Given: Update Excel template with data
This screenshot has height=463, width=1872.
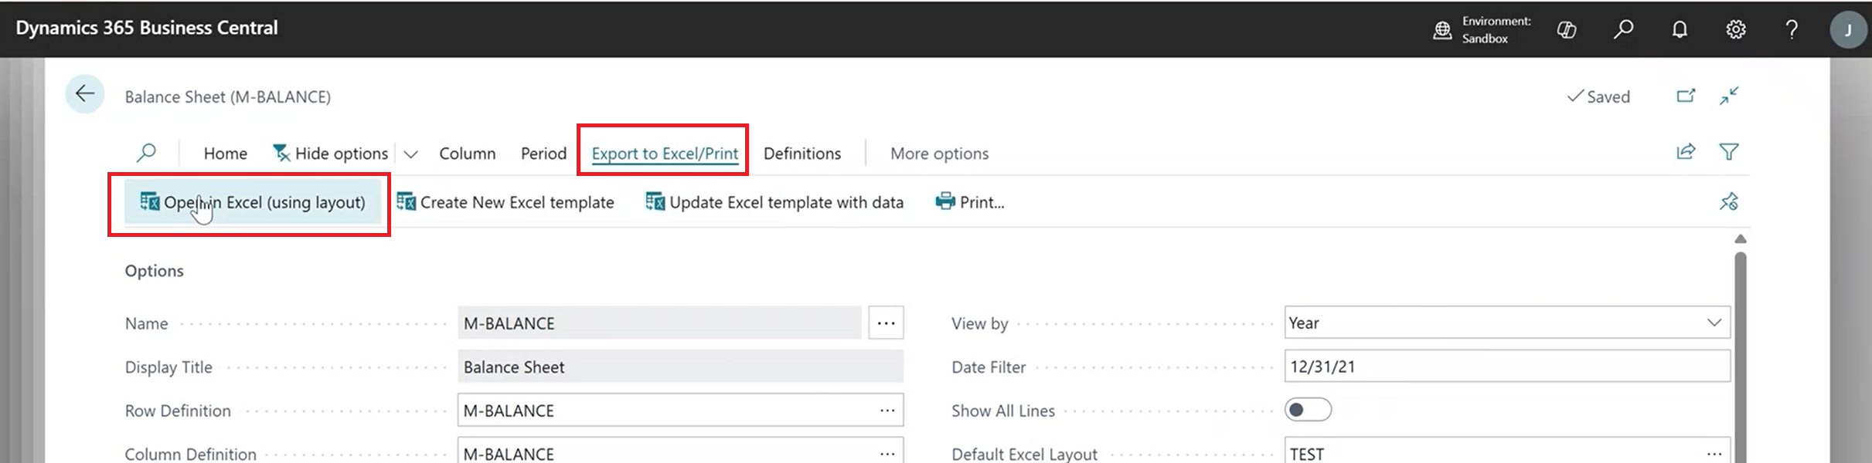Looking at the screenshot, I should 774,202.
